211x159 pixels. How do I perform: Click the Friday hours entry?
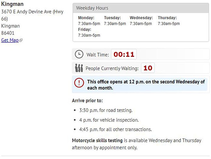pyautogui.click(x=89, y=32)
